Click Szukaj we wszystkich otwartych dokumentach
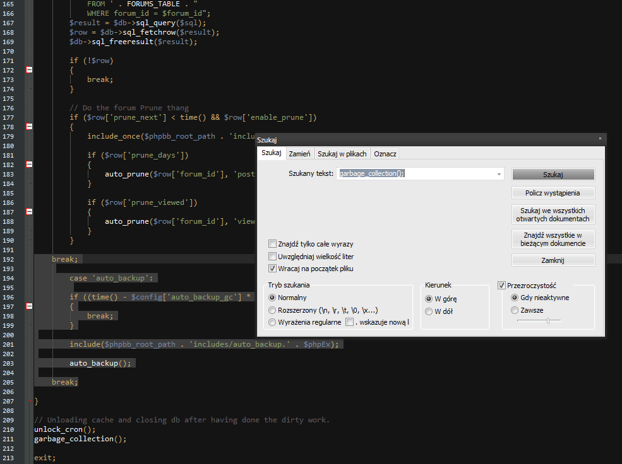 click(553, 214)
